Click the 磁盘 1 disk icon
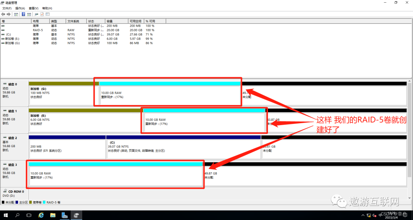This screenshot has width=413, height=220. (x=5, y=111)
